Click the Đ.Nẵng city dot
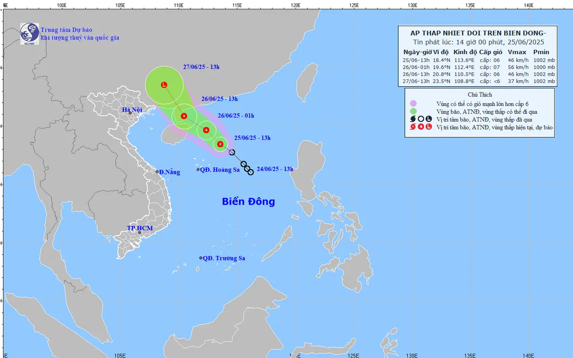573x358 pixels. click(x=157, y=172)
